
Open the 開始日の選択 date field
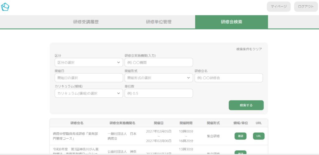pos(89,78)
